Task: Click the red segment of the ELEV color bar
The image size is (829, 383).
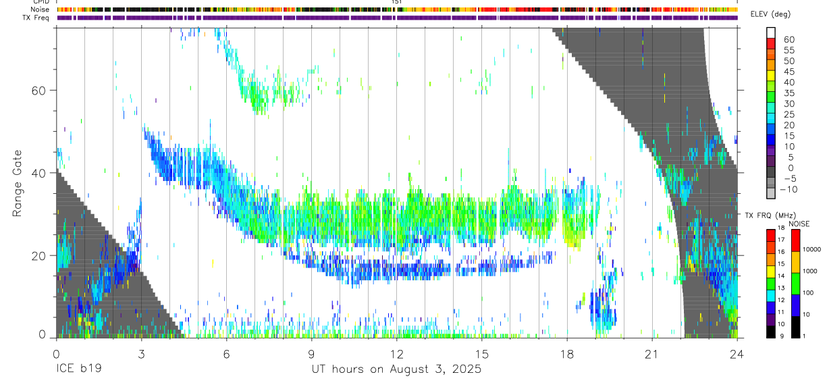Action: (771, 43)
